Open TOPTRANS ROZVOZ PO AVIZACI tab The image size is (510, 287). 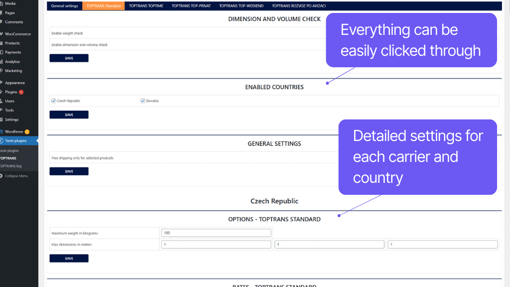point(299,6)
